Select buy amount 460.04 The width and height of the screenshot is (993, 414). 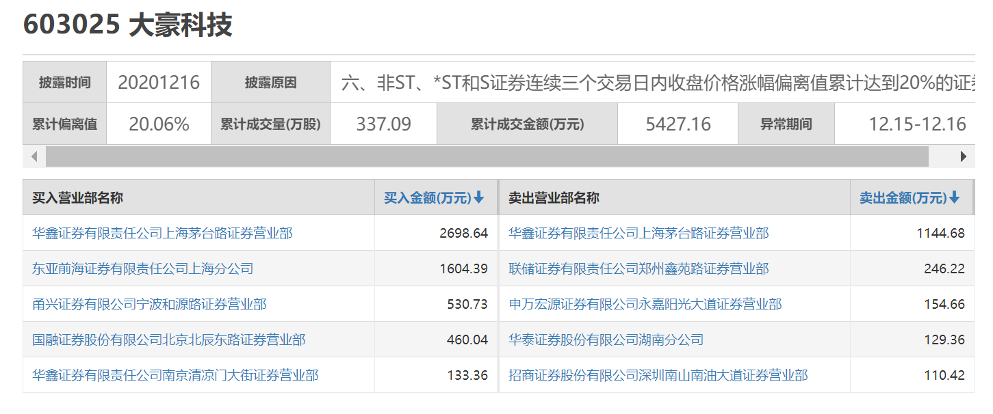467,340
